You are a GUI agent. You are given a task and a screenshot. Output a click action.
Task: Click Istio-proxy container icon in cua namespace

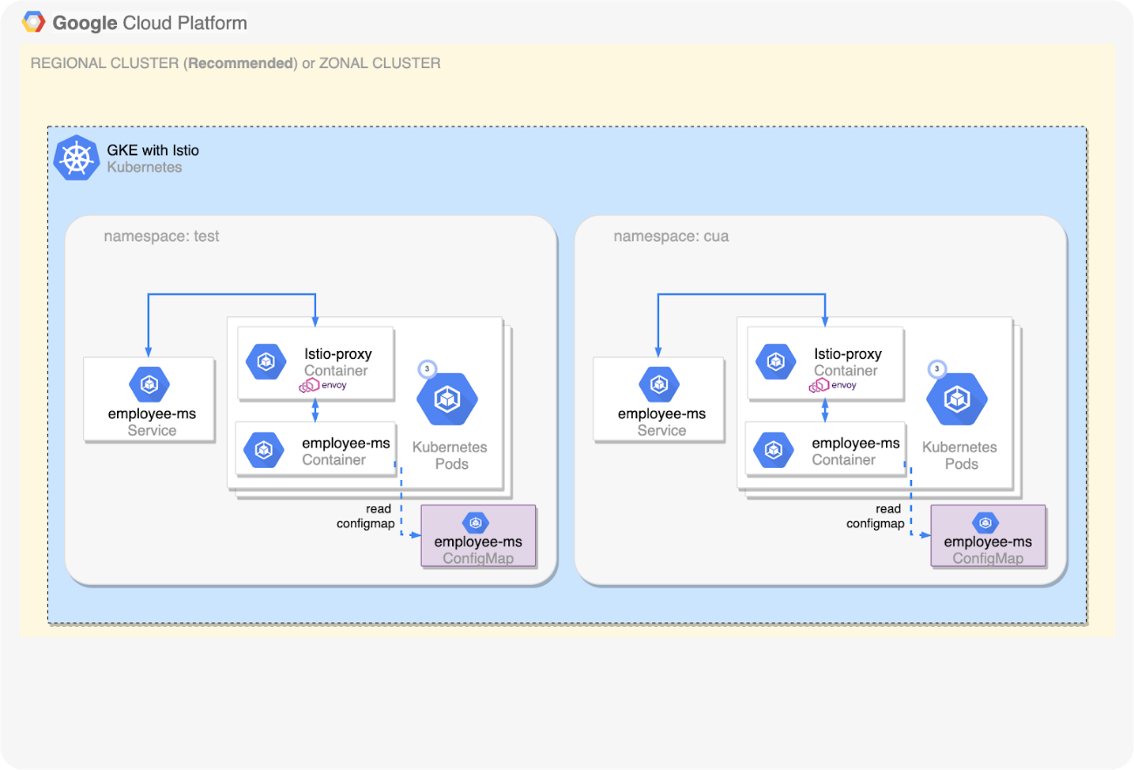[776, 361]
